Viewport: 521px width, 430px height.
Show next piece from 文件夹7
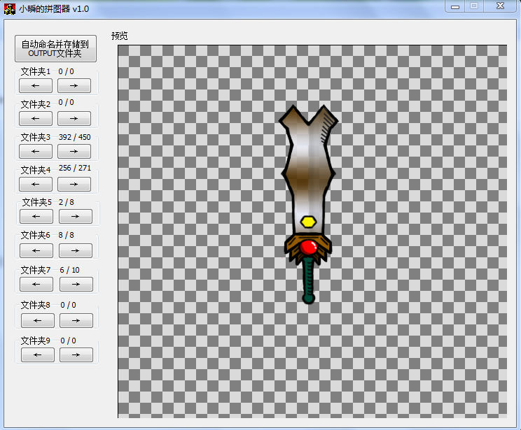(76, 284)
